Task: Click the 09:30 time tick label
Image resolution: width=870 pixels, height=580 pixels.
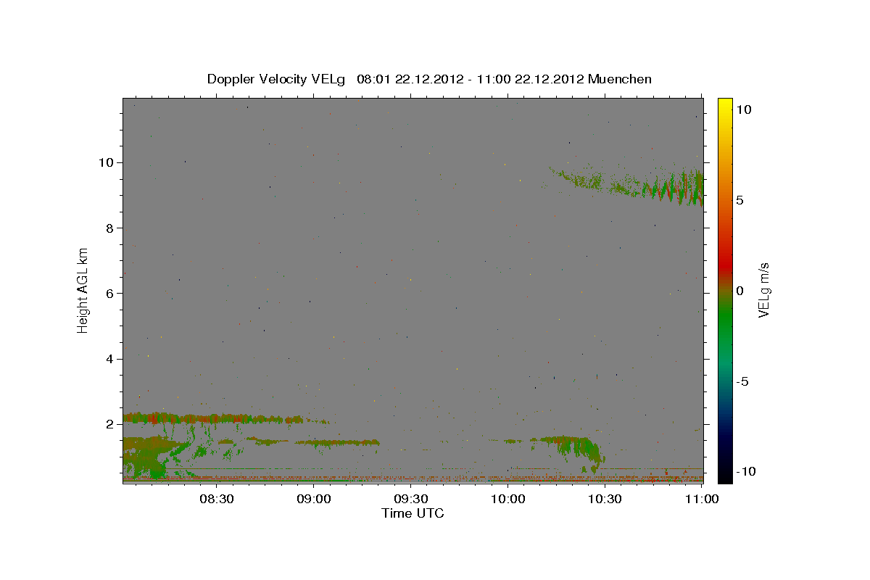Action: coord(411,499)
